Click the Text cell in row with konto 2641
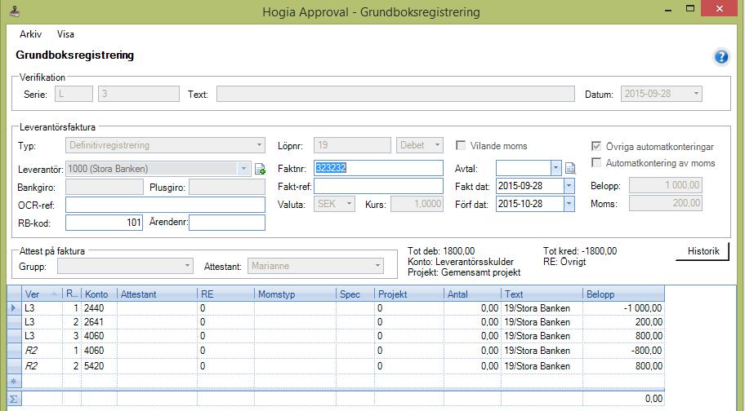745x411 pixels. click(542, 322)
